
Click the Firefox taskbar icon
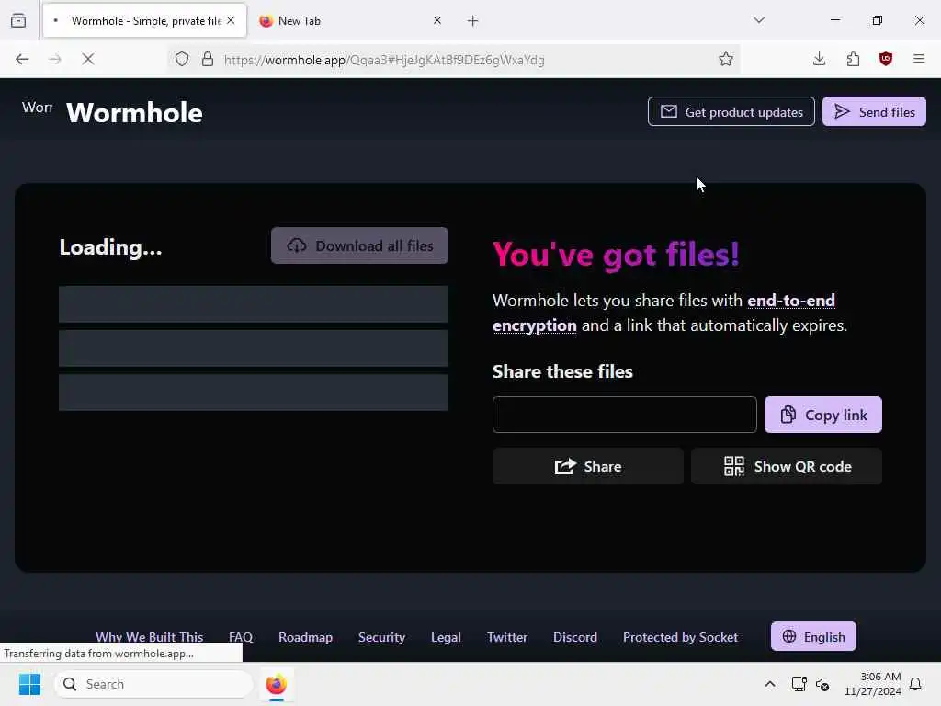tap(276, 684)
